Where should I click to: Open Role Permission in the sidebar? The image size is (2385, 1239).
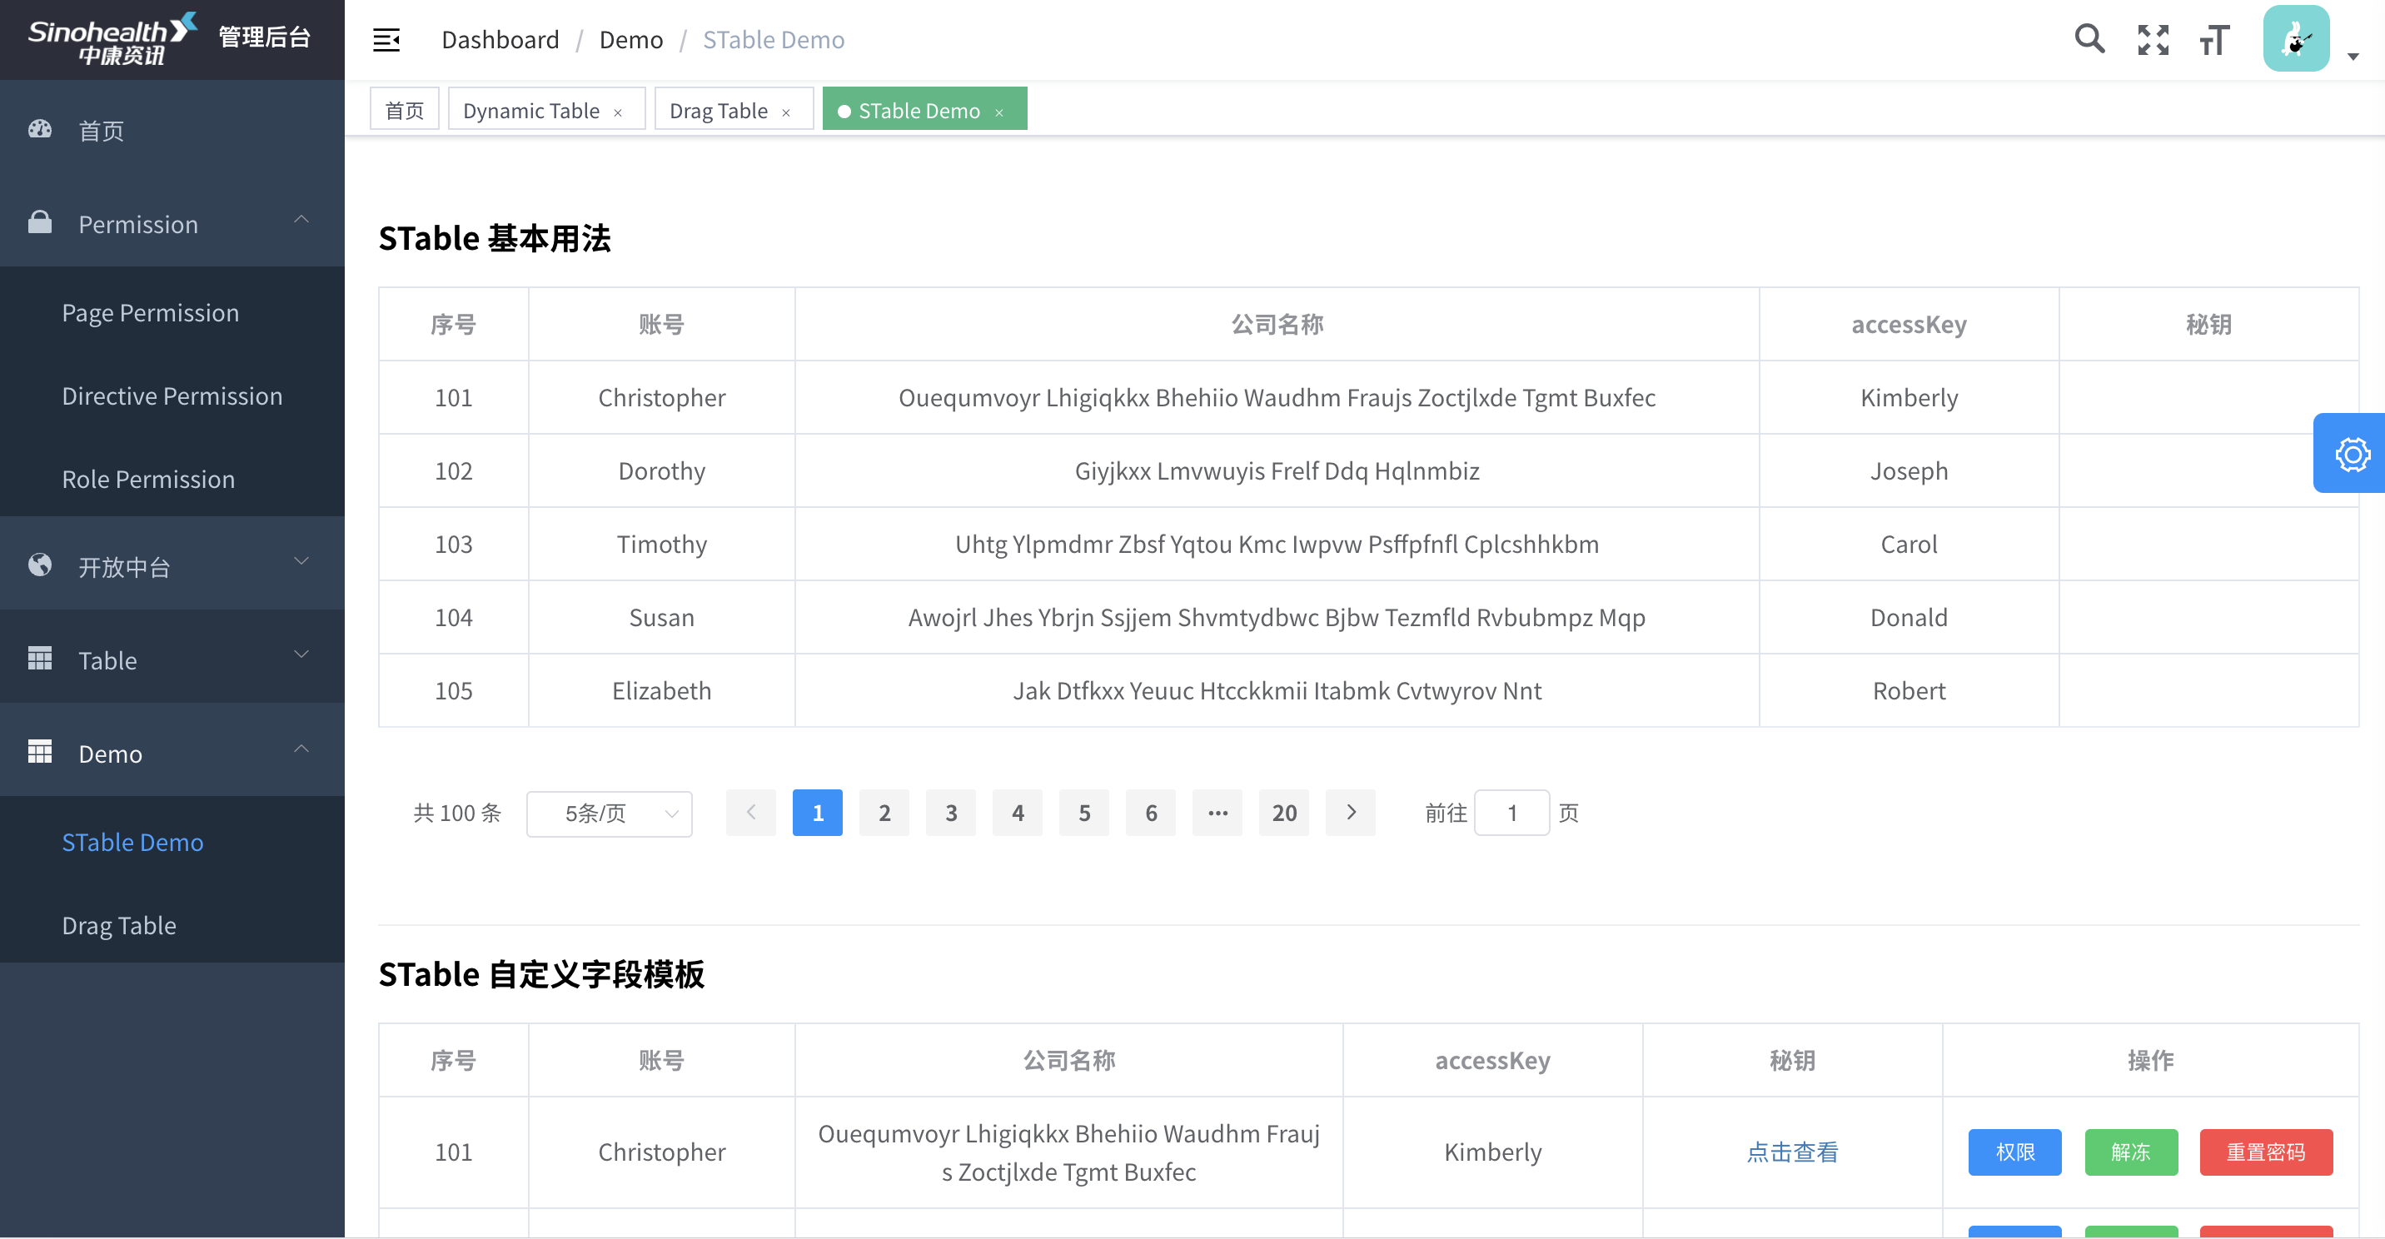click(x=148, y=479)
